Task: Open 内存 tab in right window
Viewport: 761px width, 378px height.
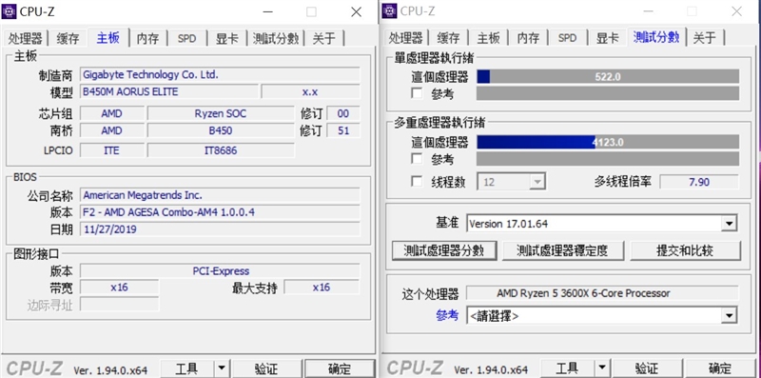Action: [528, 38]
